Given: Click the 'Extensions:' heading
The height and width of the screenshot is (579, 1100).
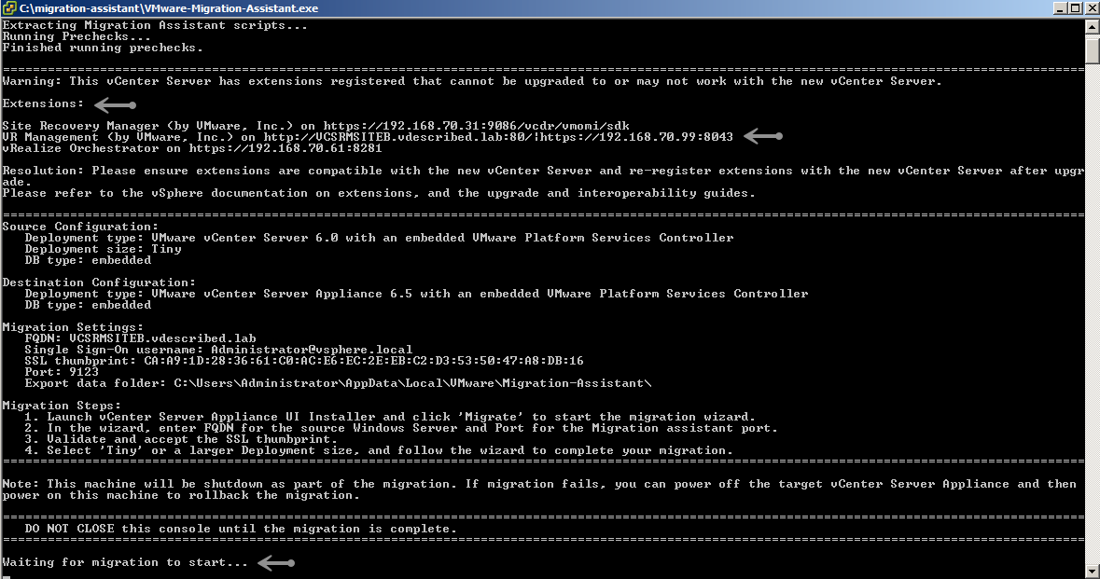Looking at the screenshot, I should tap(43, 103).
